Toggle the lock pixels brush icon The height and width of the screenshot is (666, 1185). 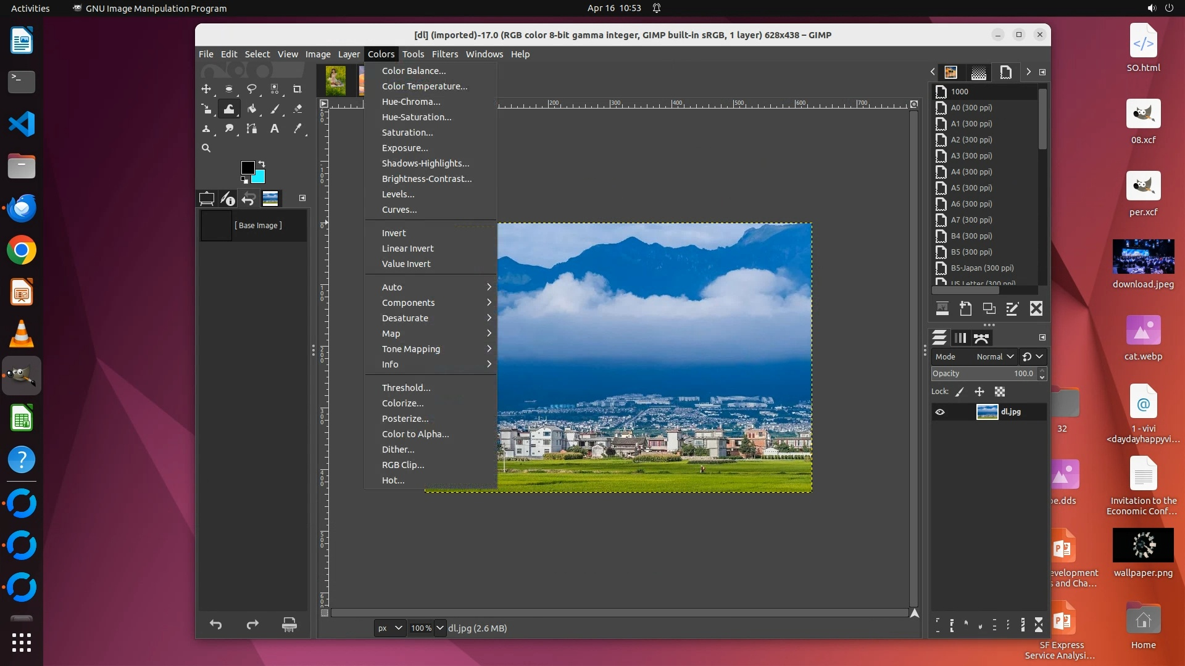[x=960, y=392]
